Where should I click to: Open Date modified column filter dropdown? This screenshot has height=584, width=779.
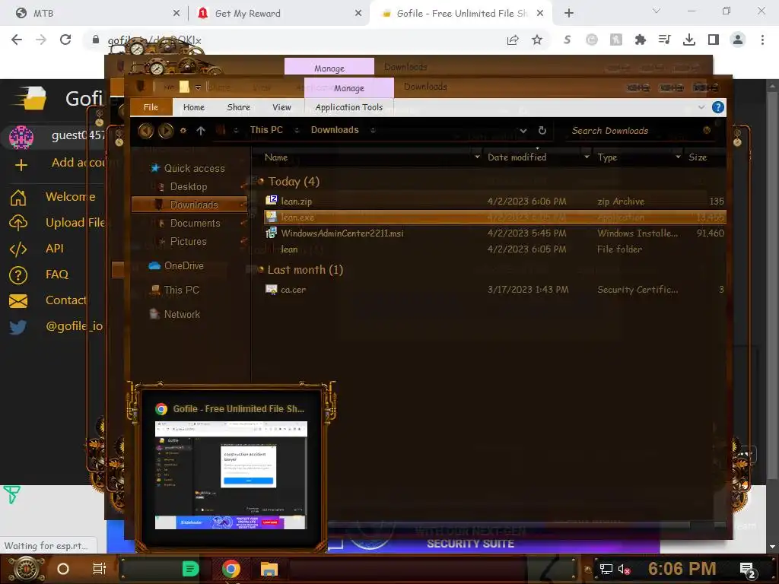(587, 157)
